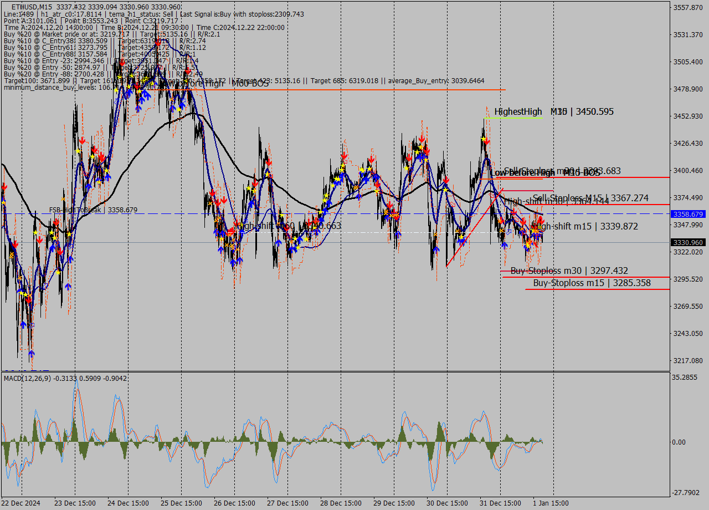Click the blue 3358.679 price tag

(x=687, y=214)
